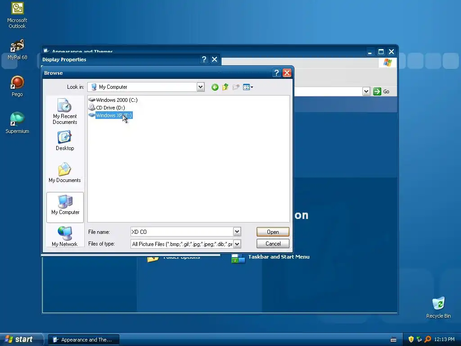Click the Taskbar and Start Menu icon
Viewport: 461px width, 346px height.
tap(238, 259)
